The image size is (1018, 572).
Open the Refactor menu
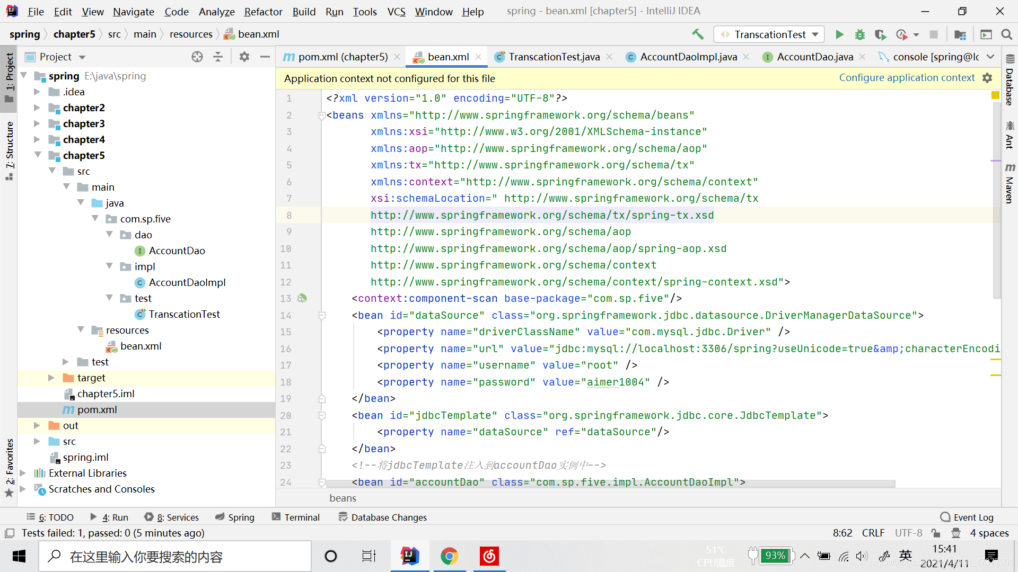263,11
